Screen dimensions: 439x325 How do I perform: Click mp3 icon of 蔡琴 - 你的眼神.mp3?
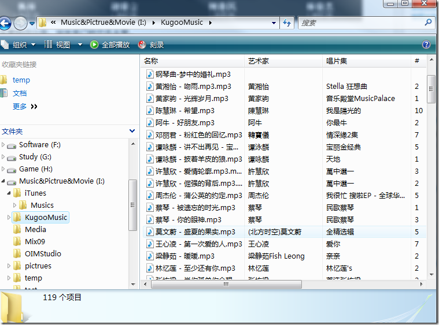pos(150,219)
